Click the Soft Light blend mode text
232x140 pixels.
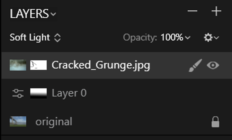30,37
